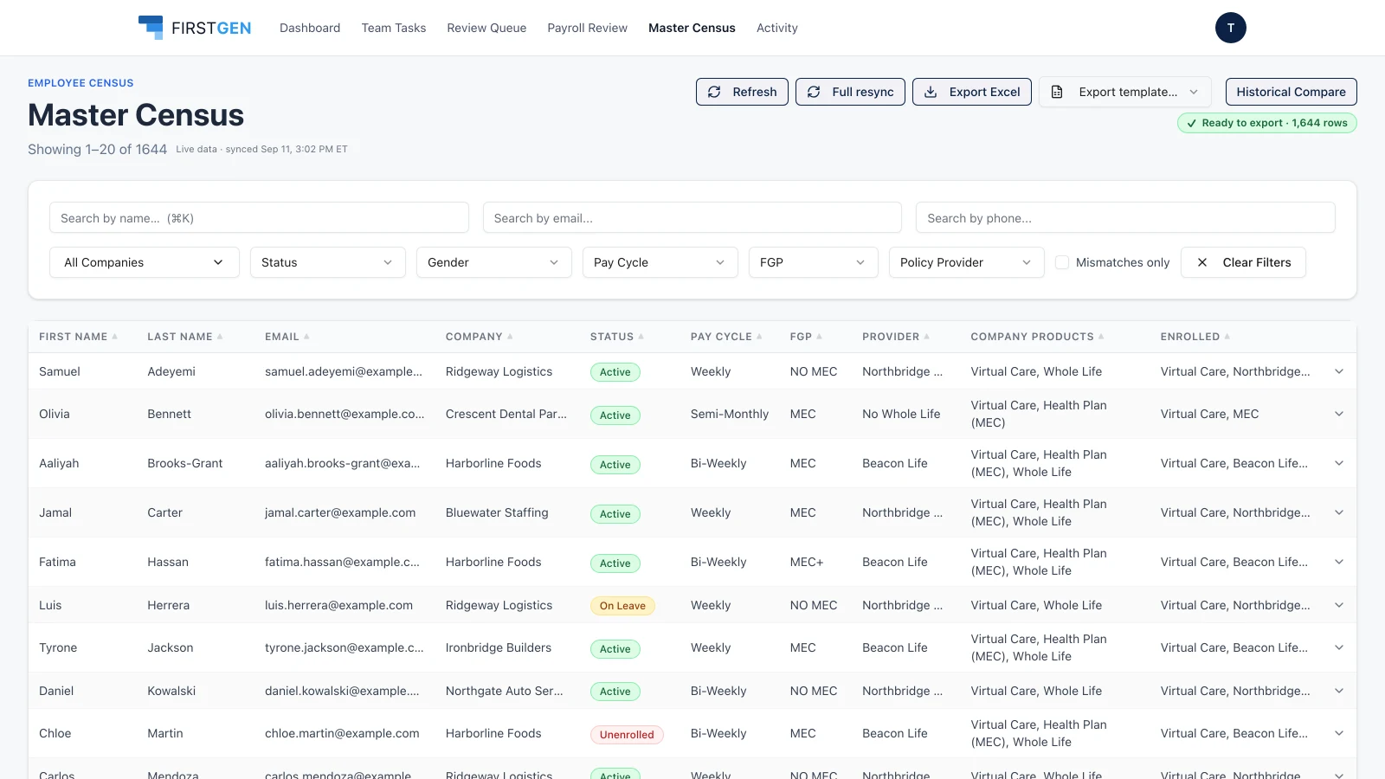This screenshot has width=1385, height=779.
Task: Click the Ready to export status badge
Action: point(1266,123)
